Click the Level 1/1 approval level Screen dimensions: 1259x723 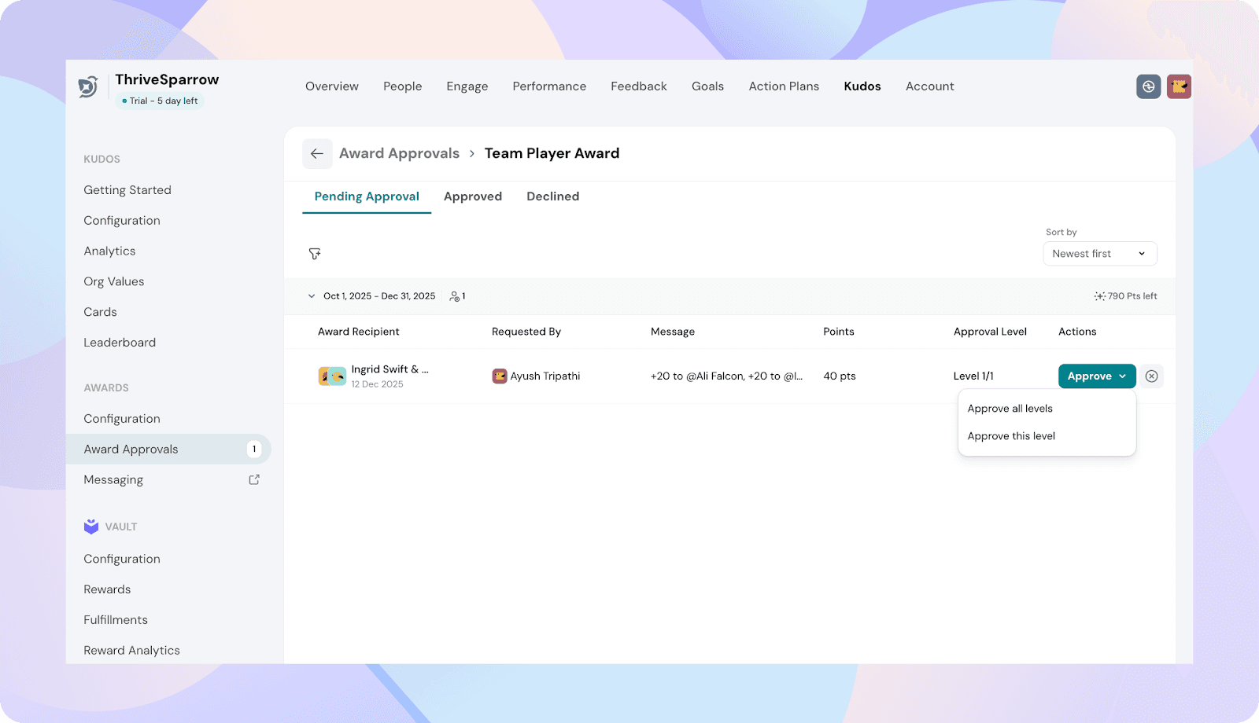coord(973,376)
